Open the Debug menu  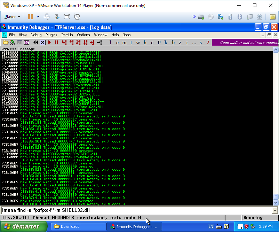click(36, 35)
